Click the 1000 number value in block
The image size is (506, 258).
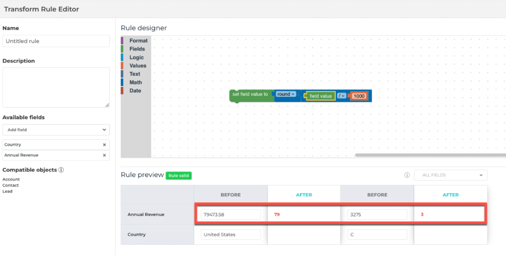[359, 96]
